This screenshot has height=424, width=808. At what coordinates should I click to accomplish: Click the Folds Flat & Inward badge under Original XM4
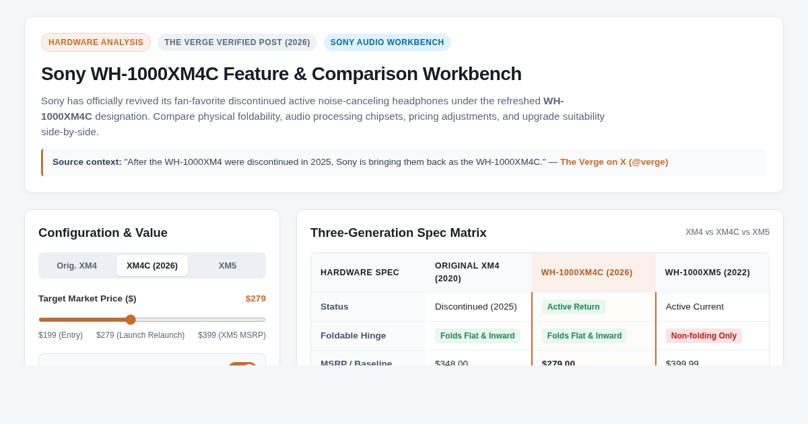point(477,336)
